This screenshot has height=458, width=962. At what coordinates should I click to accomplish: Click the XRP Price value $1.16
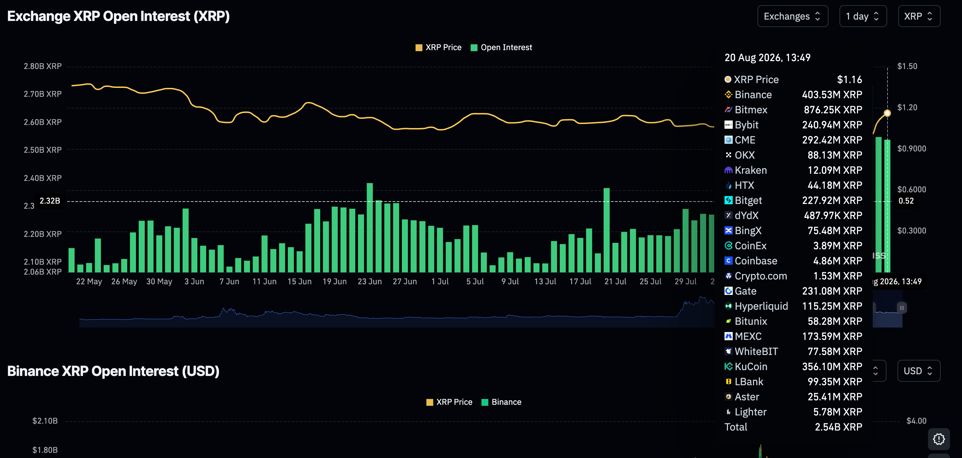pyautogui.click(x=849, y=80)
